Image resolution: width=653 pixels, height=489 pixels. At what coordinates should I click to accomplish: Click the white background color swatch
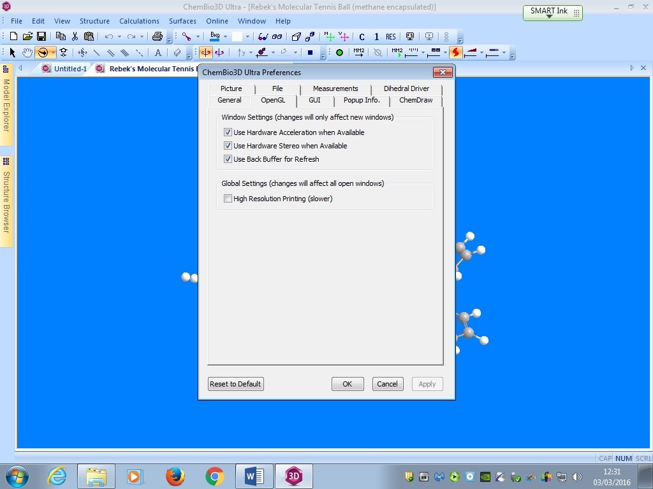237,36
